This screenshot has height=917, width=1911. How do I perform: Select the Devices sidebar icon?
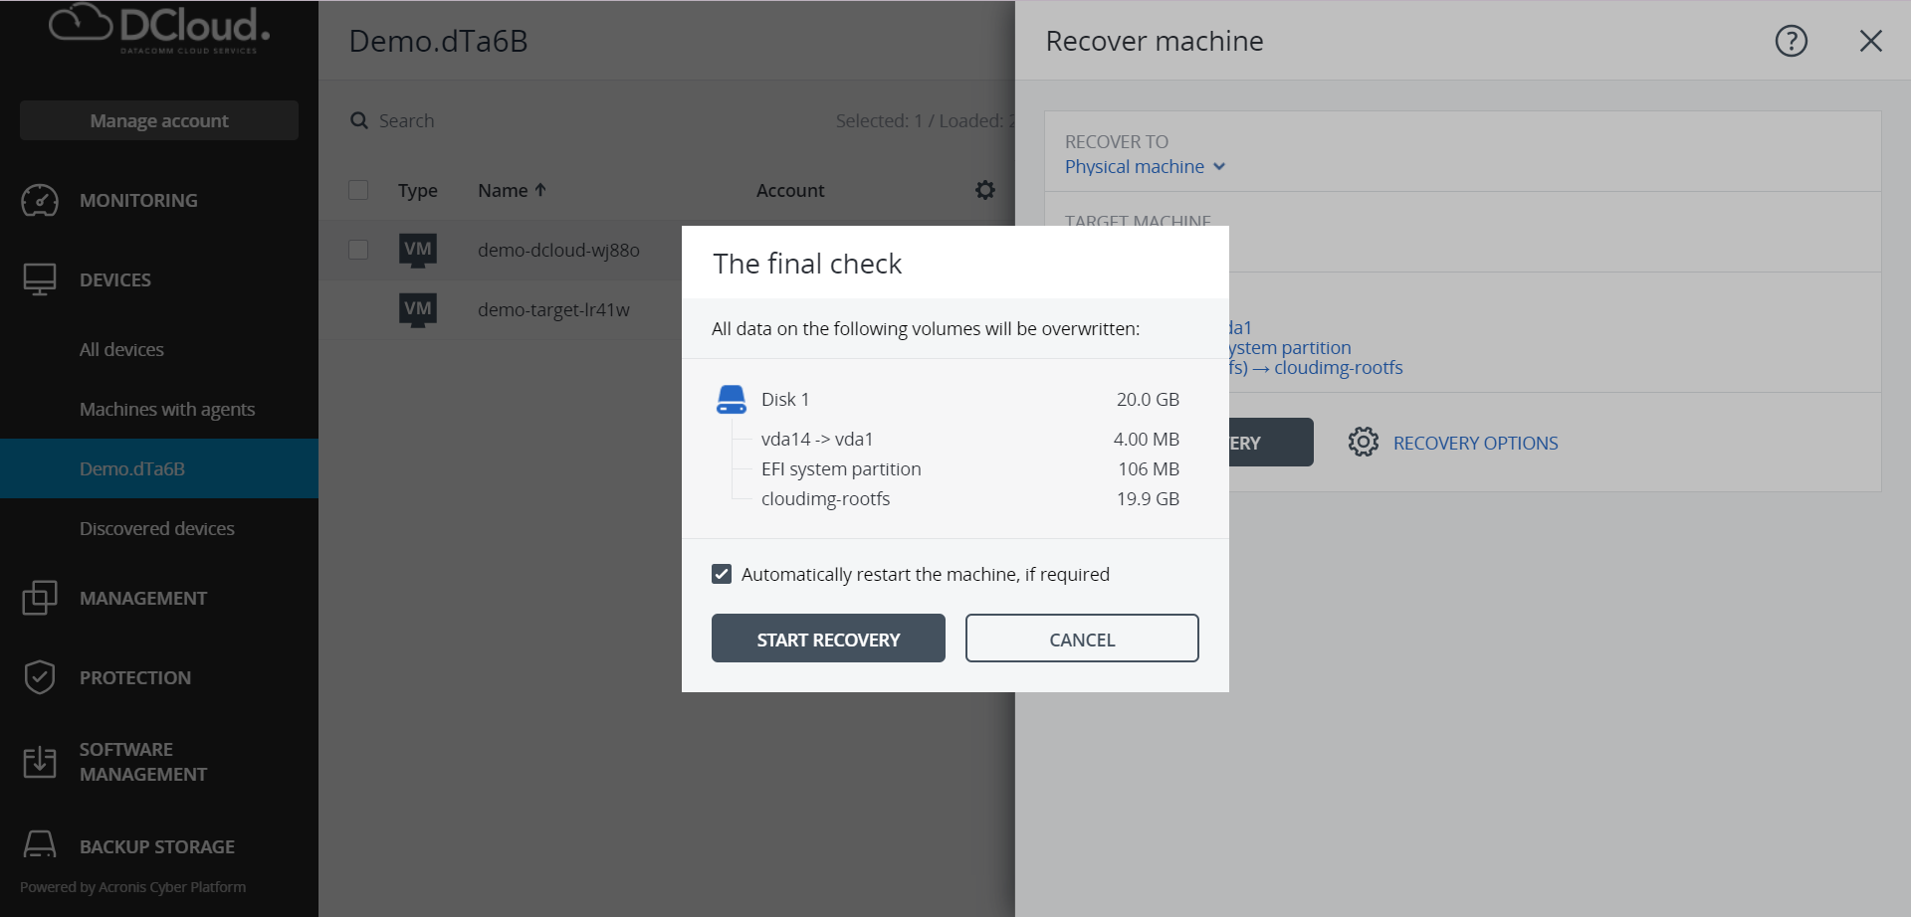point(40,279)
